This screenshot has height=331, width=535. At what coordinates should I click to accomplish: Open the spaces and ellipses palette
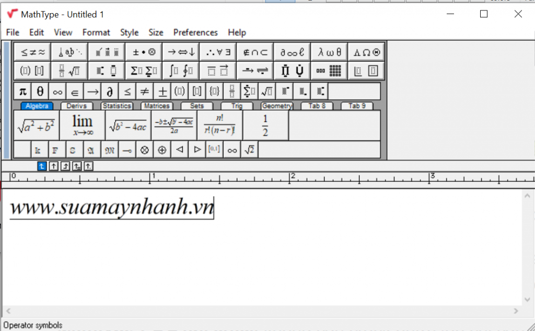[x=69, y=52]
